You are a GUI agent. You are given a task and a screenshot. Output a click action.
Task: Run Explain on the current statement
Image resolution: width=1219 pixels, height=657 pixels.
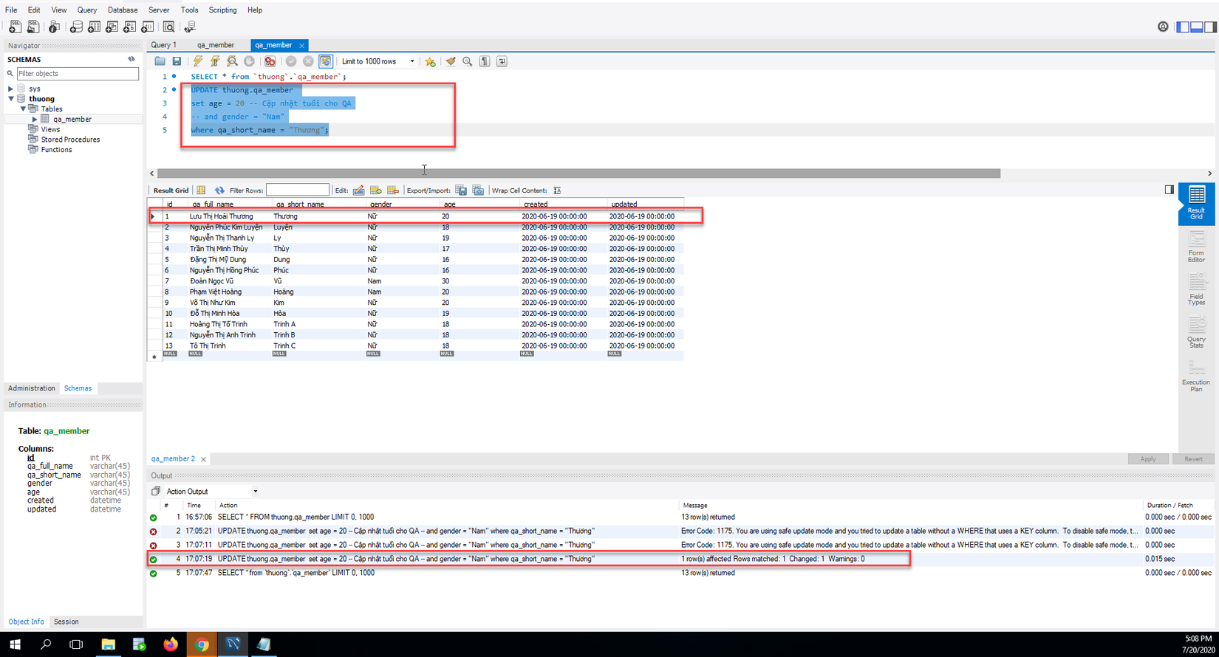click(232, 61)
